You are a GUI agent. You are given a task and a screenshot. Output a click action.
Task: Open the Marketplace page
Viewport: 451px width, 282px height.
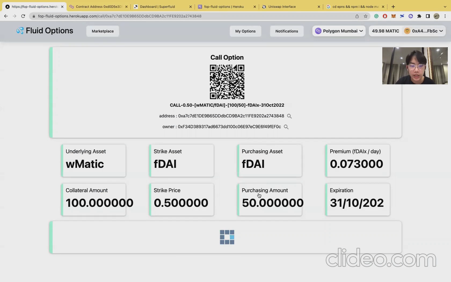click(103, 31)
